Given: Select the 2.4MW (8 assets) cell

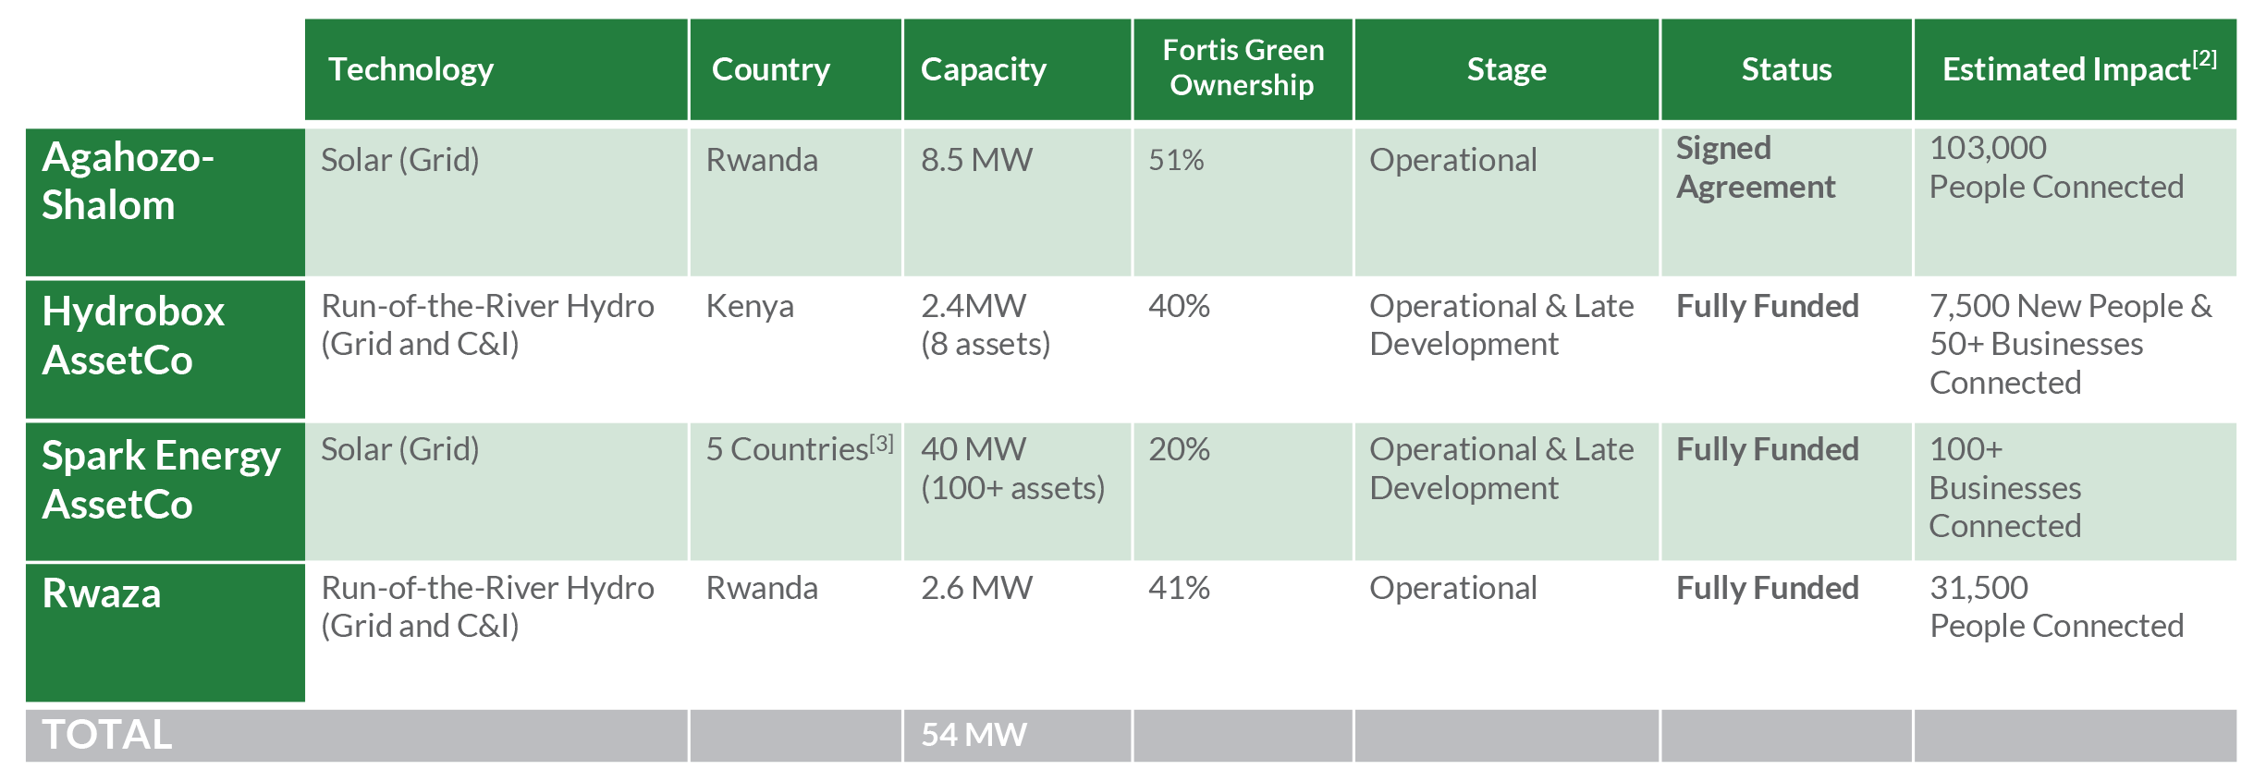Looking at the screenshot, I should (x=985, y=324).
